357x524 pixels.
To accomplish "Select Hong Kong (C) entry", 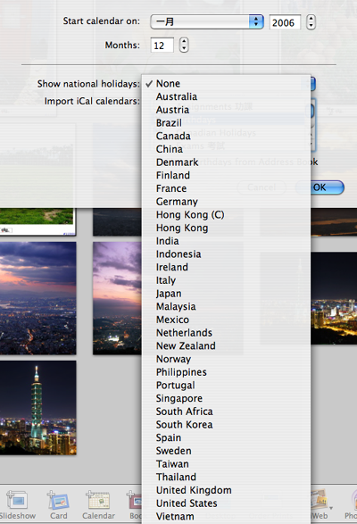I will click(x=227, y=214).
